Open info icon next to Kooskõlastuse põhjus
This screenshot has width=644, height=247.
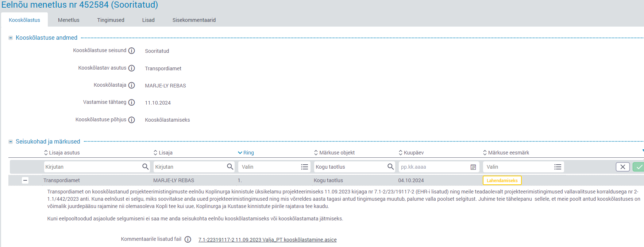[x=132, y=120]
